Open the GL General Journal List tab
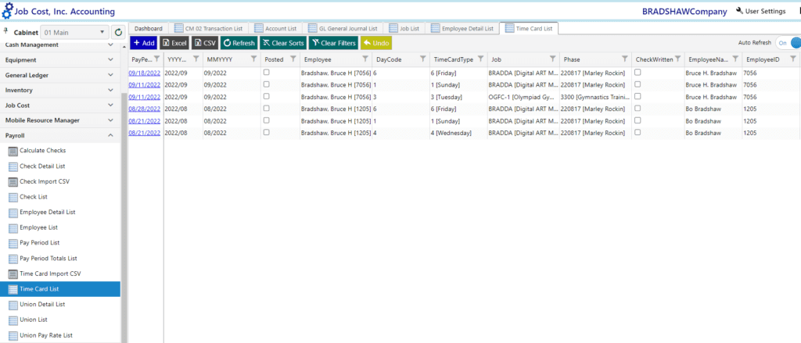 tap(343, 29)
